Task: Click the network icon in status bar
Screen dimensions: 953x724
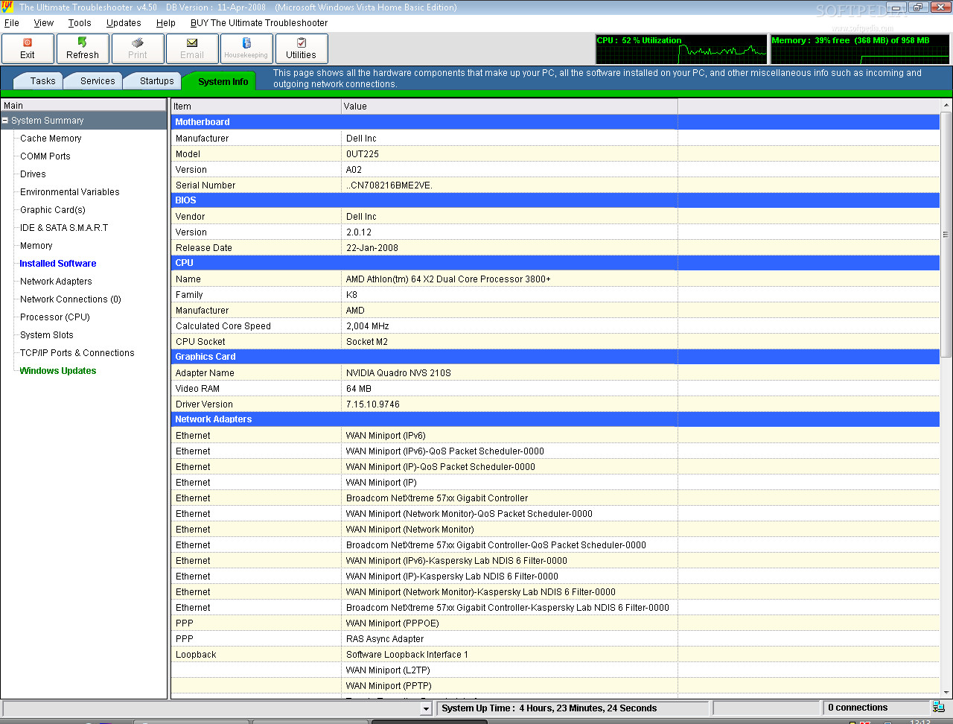Action: 938,707
